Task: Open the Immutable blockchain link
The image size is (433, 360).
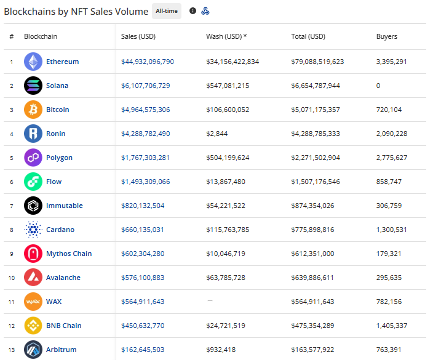Action: (x=65, y=206)
